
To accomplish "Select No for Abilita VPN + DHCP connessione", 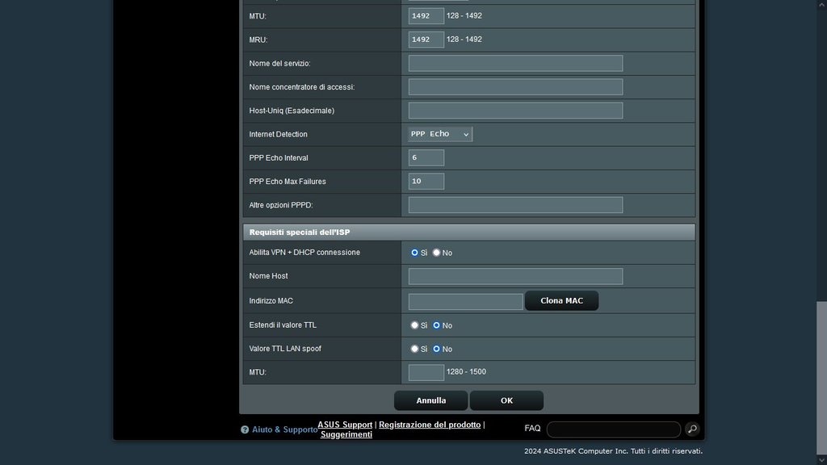I will click(437, 253).
